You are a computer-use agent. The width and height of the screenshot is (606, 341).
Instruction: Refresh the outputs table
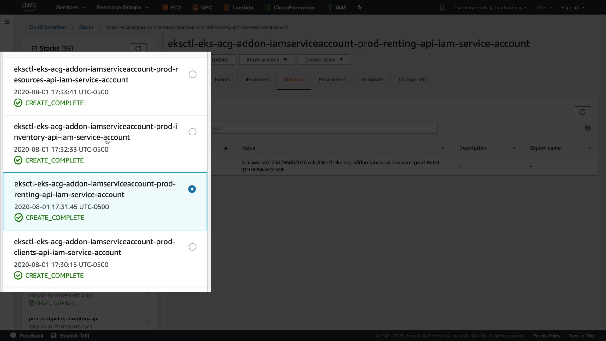582,112
